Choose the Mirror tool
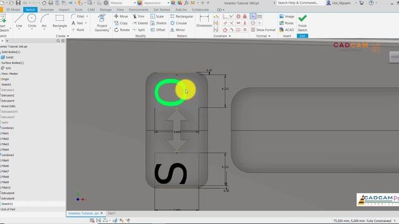The width and height of the screenshot is (399, 224). click(x=178, y=30)
